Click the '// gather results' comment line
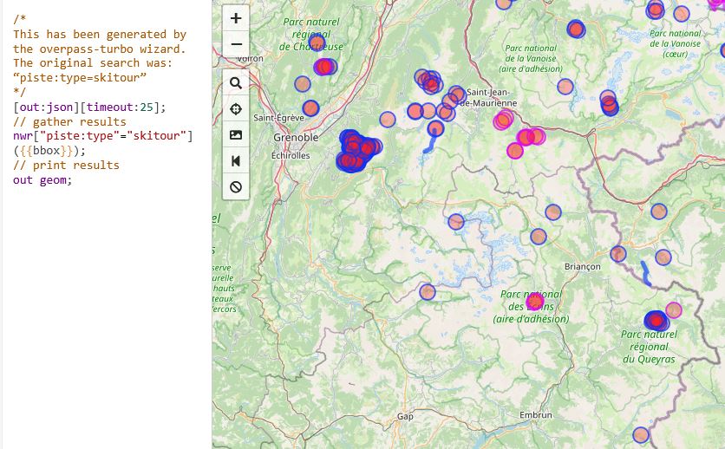This screenshot has width=725, height=449. click(x=69, y=122)
